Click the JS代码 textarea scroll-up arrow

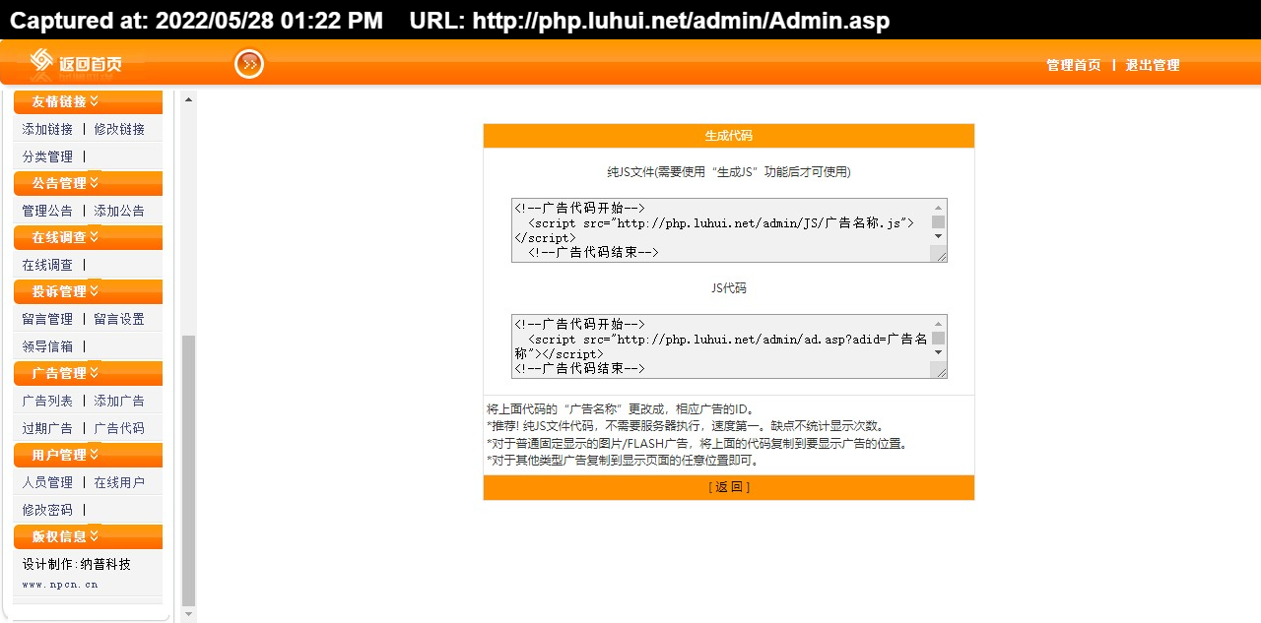point(939,323)
